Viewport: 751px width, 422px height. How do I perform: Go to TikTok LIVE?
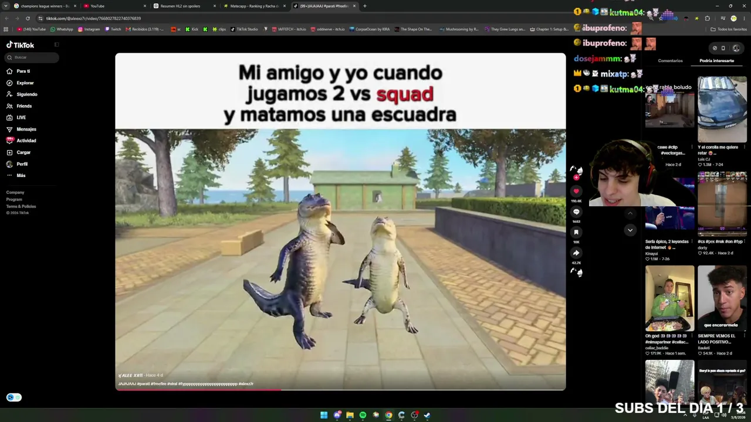coord(16,117)
